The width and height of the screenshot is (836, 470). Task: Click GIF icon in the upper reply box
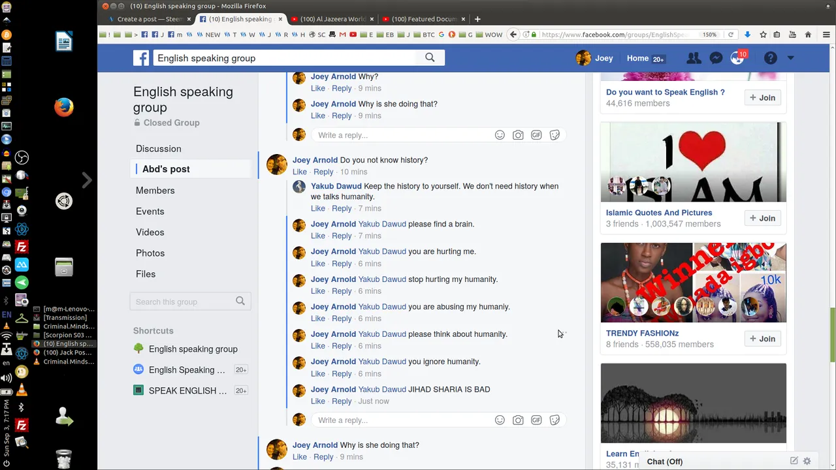coord(536,135)
